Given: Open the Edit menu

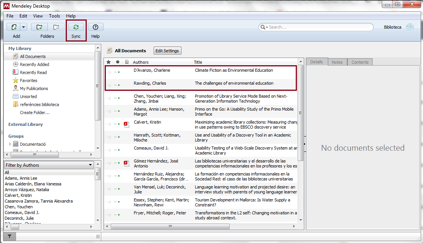Looking at the screenshot, I should point(23,16).
